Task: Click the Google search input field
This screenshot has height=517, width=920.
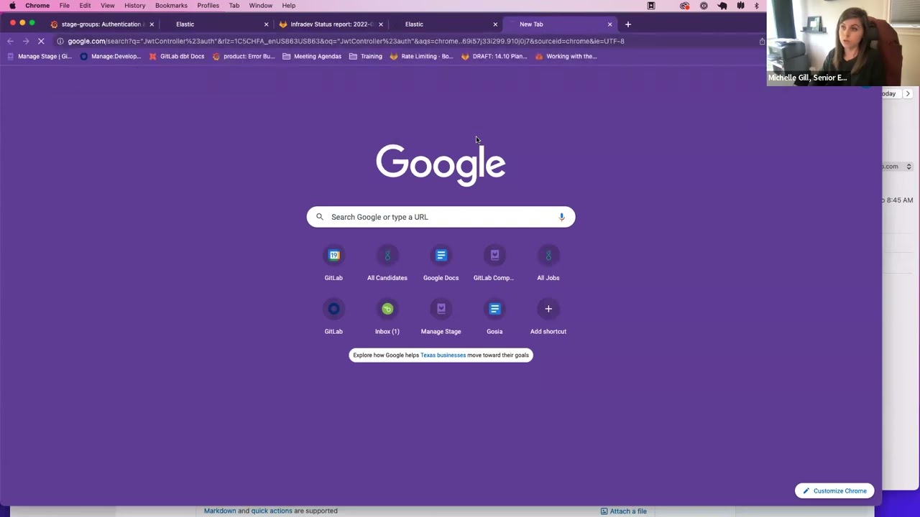Action: [x=441, y=217]
